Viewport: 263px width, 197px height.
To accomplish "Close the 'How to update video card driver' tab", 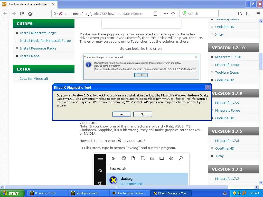I will tap(53, 4).
